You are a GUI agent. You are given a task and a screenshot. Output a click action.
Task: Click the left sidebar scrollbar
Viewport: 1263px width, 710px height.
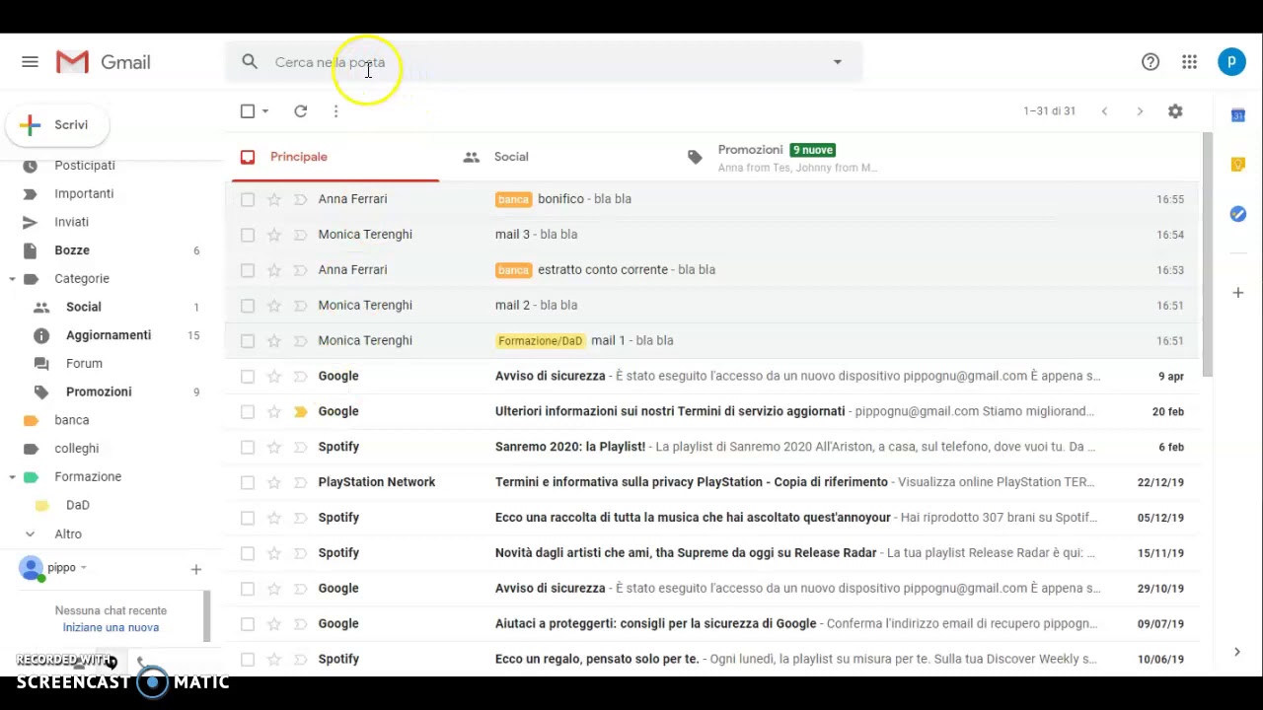207,616
